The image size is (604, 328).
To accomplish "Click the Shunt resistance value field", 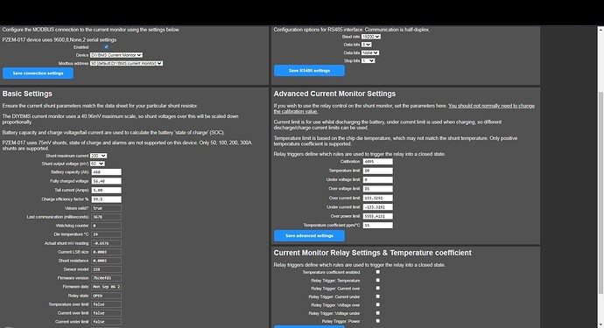I will tap(106, 261).
